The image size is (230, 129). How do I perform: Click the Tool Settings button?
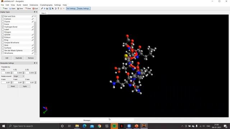(x=72, y=9)
